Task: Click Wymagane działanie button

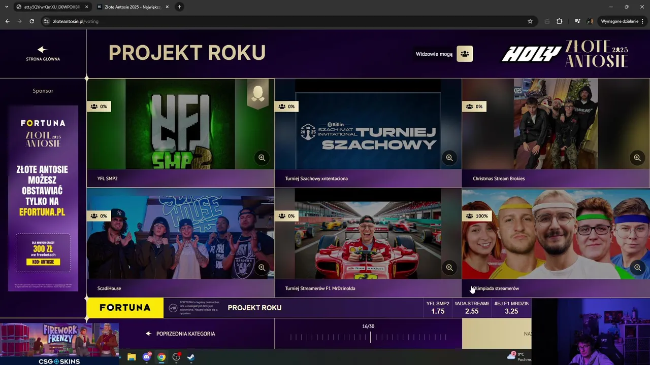Action: 622,21
